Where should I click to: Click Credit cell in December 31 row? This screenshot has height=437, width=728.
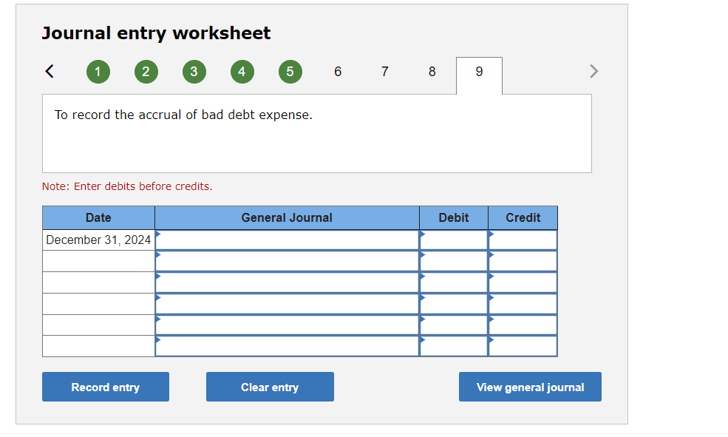[523, 240]
